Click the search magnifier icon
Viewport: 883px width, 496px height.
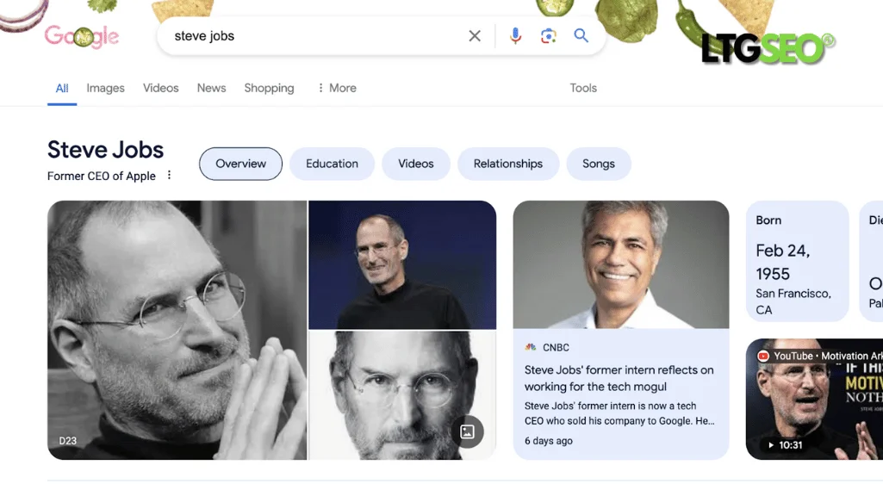[581, 35]
